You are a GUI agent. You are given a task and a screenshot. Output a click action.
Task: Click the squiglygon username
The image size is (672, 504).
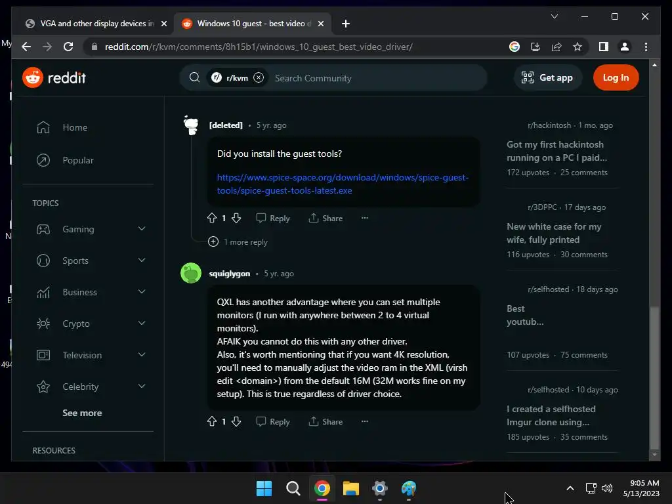(229, 274)
